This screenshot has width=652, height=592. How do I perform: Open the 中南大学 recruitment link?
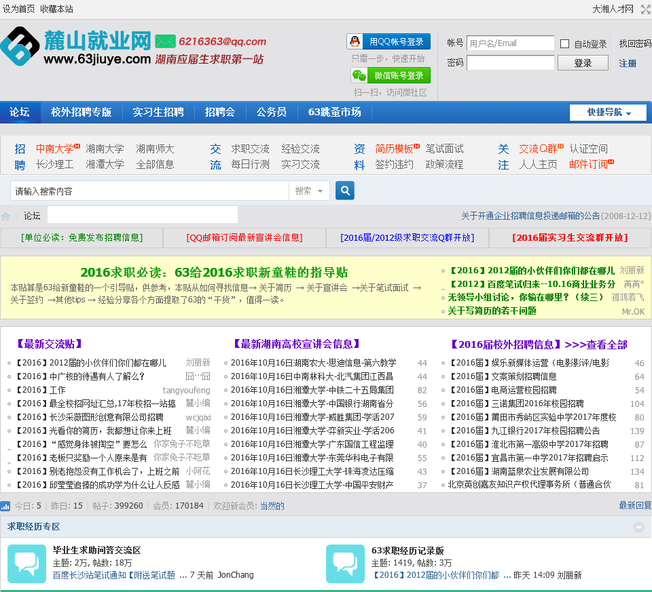(54, 149)
